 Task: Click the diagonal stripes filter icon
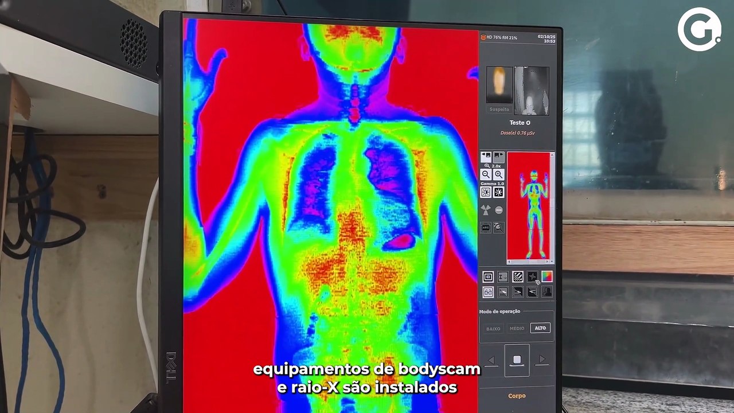point(518,277)
